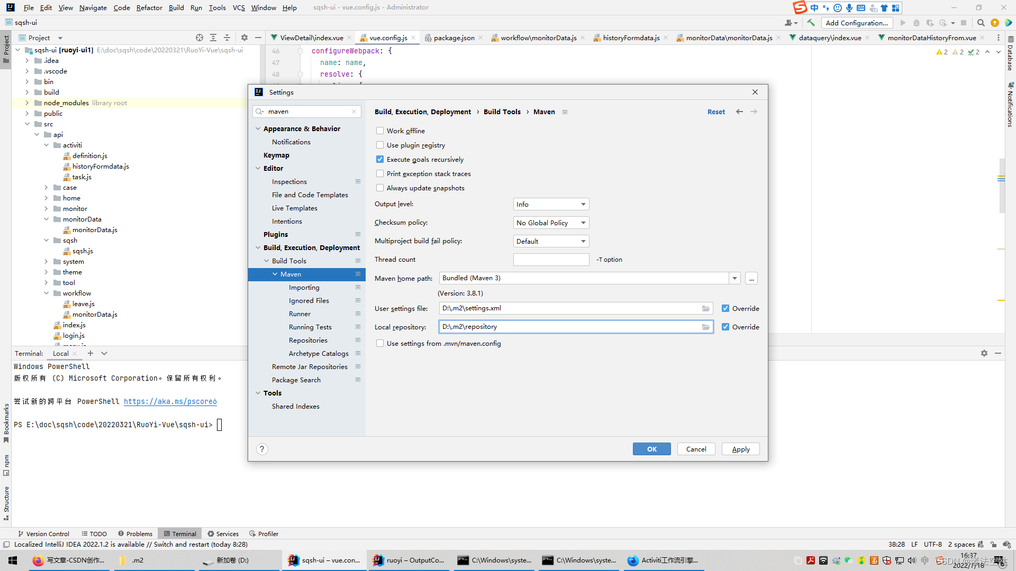Uncheck Execute goals recursively
This screenshot has height=571, width=1016.
coord(380,159)
